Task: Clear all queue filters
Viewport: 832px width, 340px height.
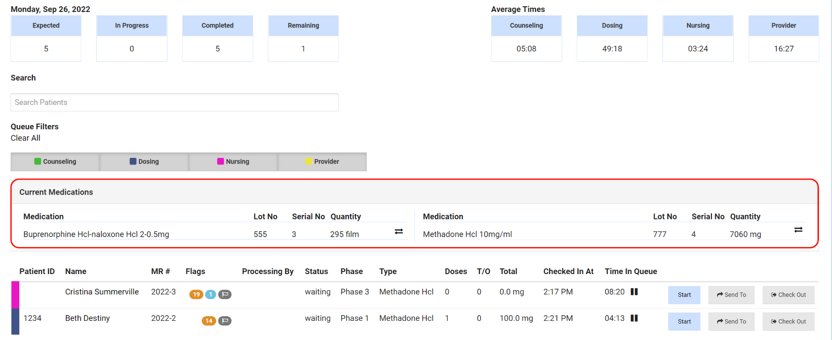Action: click(25, 138)
